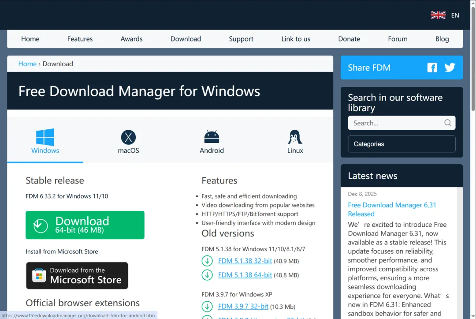The image size is (476, 319).
Task: Open Free Download Manager 6.31 Released news
Action: pyautogui.click(x=392, y=209)
